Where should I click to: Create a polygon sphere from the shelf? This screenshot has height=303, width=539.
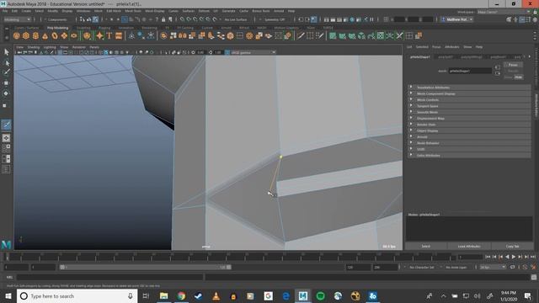pos(16,35)
